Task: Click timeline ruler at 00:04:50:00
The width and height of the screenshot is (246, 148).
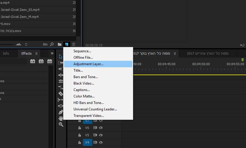Action: pyautogui.click(x=201, y=64)
